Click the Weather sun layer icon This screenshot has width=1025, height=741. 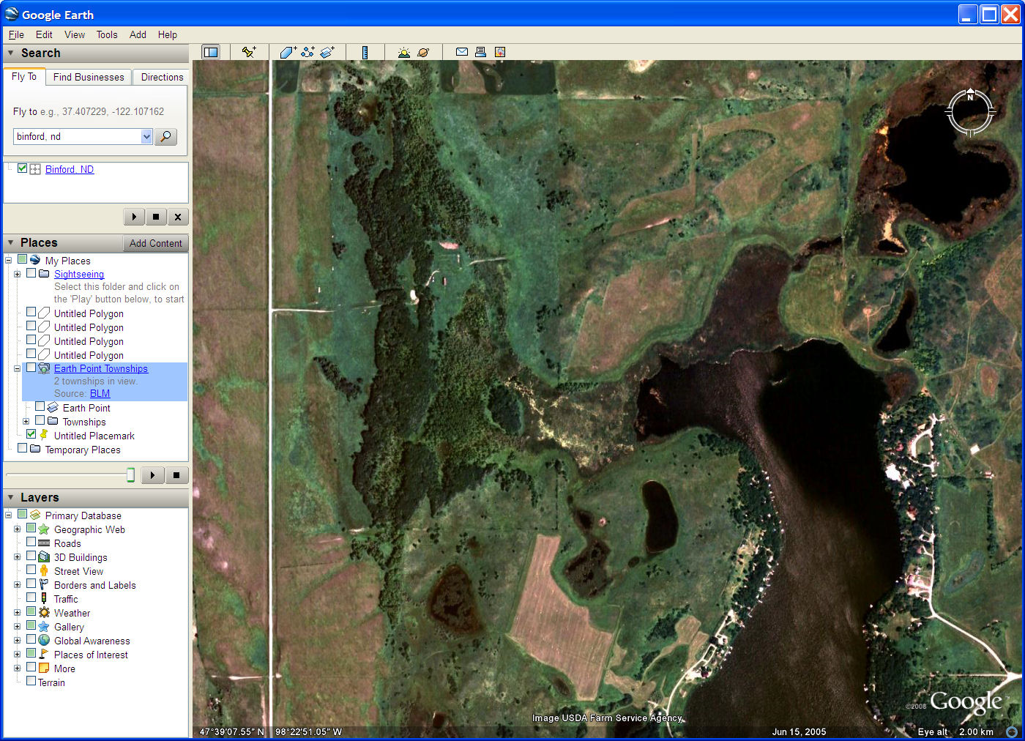44,613
